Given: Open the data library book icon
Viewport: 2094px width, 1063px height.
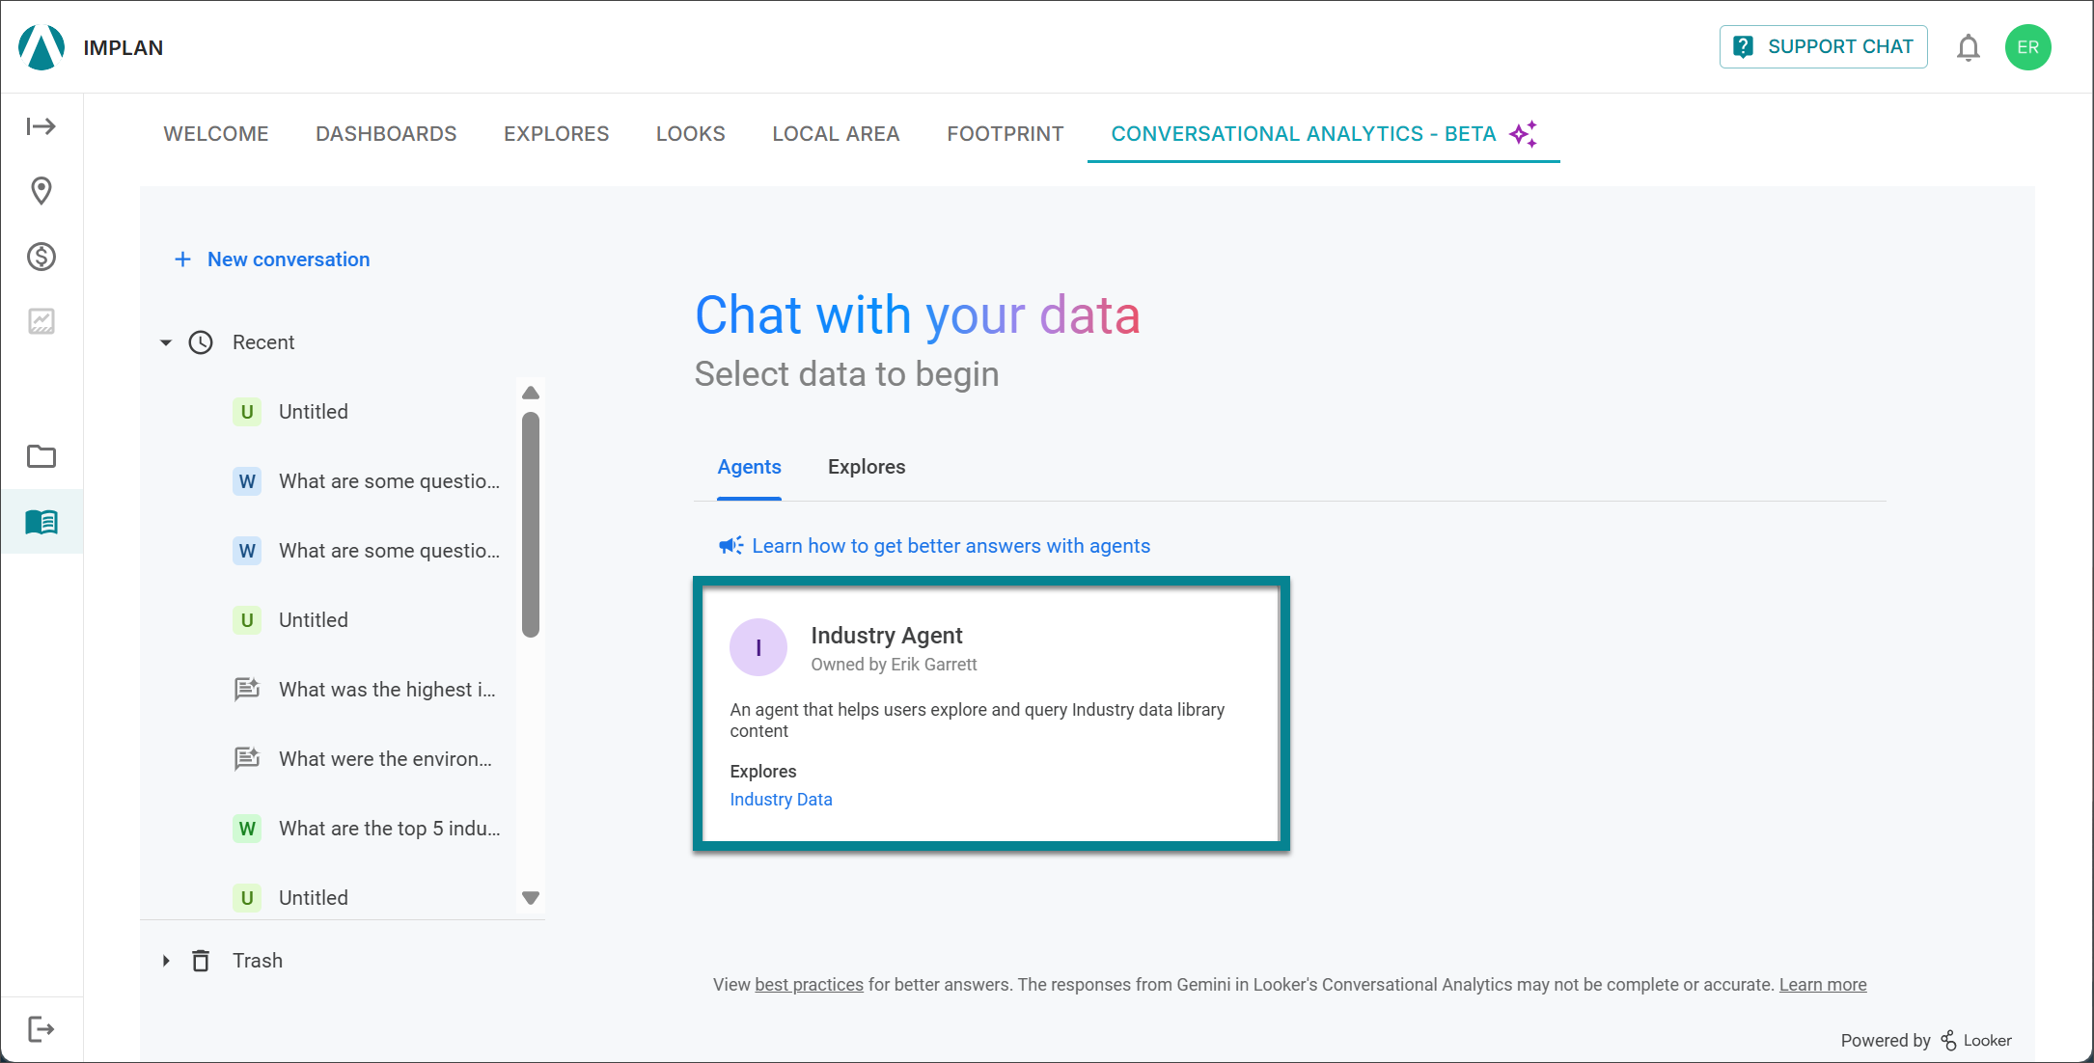Looking at the screenshot, I should tap(41, 522).
